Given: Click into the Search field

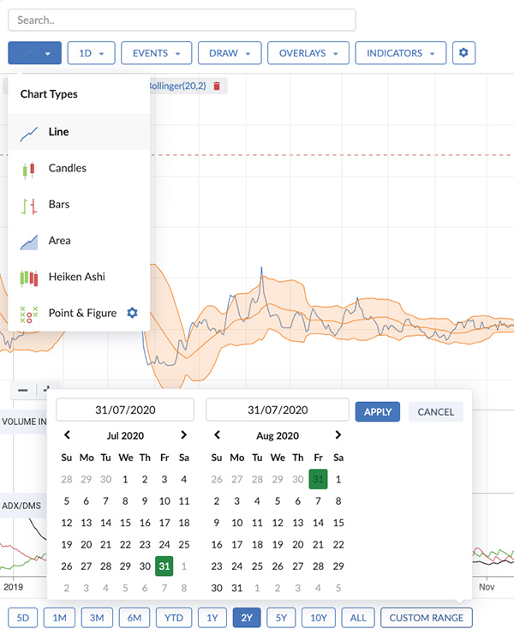Looking at the screenshot, I should tap(182, 20).
